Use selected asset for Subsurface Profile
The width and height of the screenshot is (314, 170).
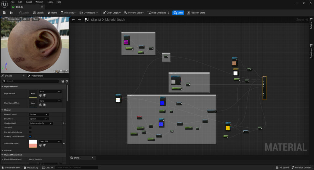(x=41, y=145)
